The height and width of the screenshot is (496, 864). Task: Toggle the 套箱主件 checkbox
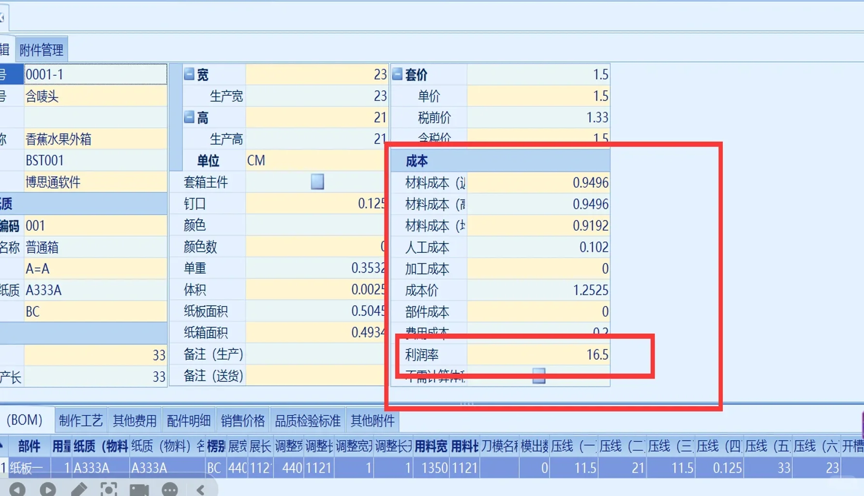pyautogui.click(x=318, y=181)
